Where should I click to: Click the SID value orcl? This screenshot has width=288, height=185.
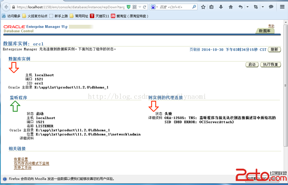pyautogui.click(x=39, y=83)
